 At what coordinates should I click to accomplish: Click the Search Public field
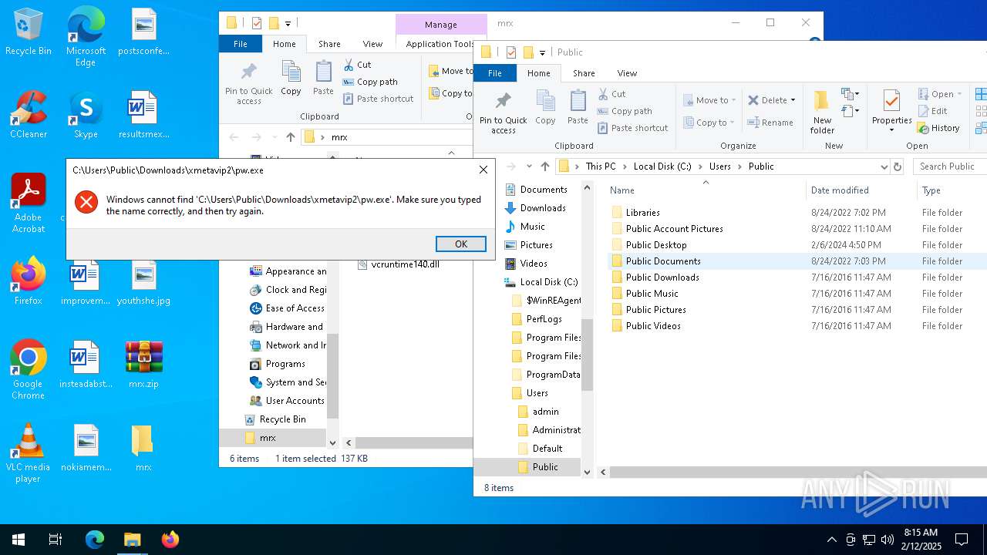click(949, 166)
